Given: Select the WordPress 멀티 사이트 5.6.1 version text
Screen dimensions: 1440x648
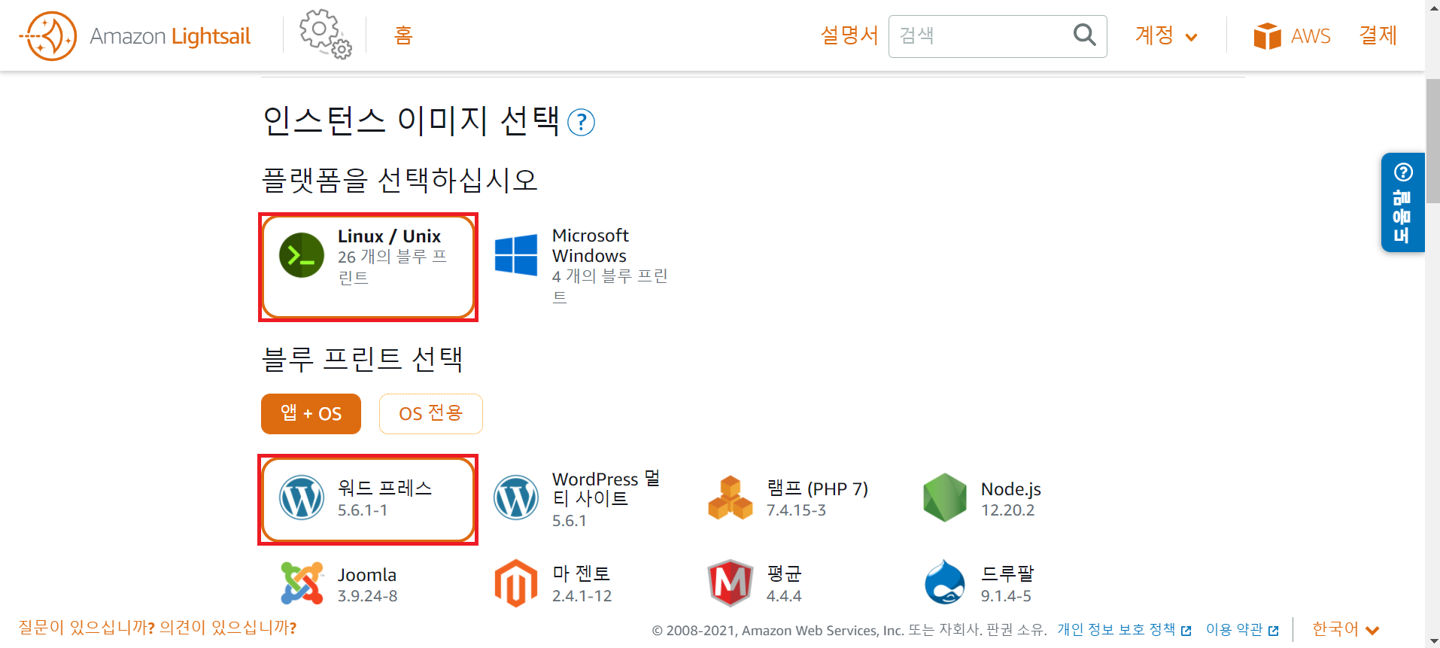Looking at the screenshot, I should pos(570,521).
